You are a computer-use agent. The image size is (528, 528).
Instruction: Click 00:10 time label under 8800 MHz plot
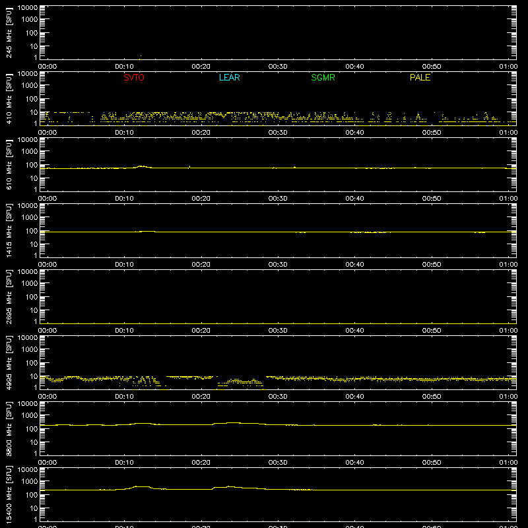click(x=124, y=463)
